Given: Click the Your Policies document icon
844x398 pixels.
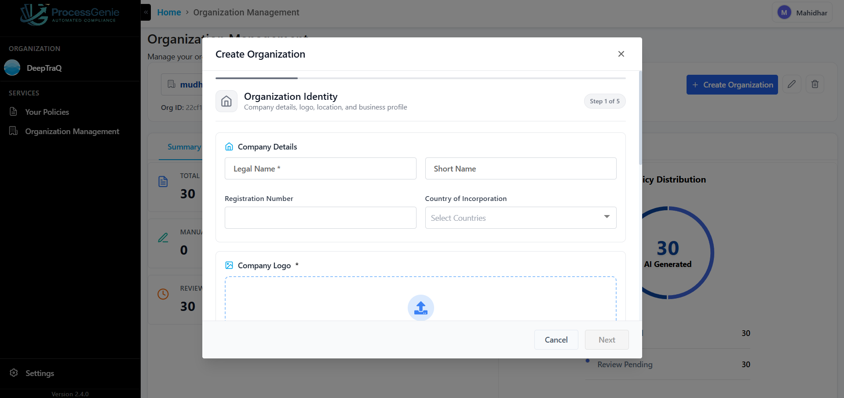Looking at the screenshot, I should click(14, 112).
